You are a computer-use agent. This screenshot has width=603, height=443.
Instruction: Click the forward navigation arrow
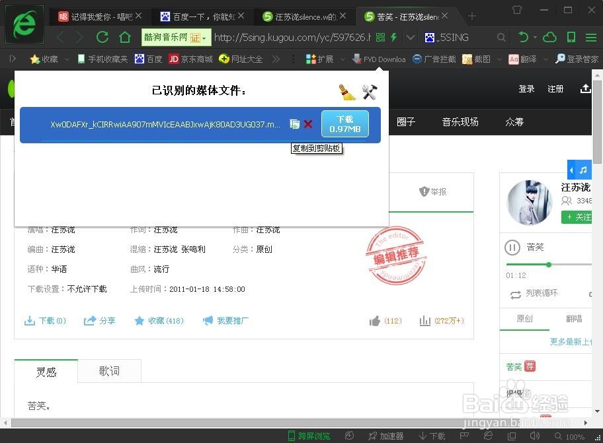tap(79, 37)
